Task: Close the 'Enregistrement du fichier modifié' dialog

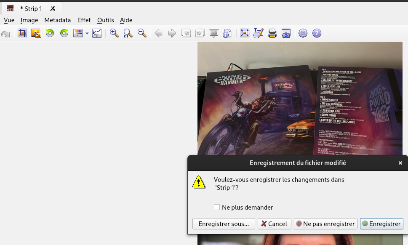Action: click(x=400, y=163)
